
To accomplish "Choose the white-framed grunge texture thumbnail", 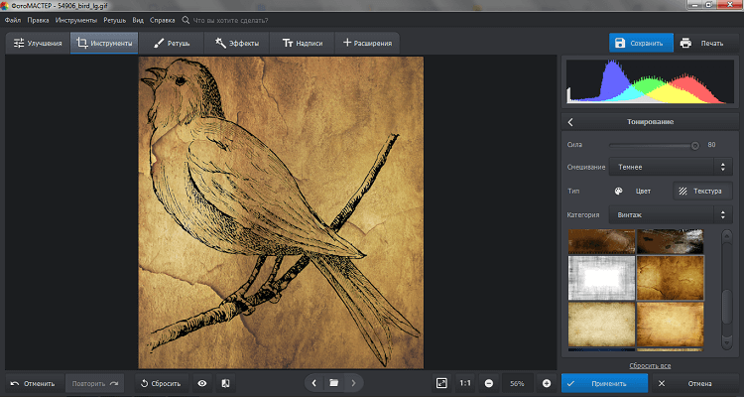I will tap(600, 276).
